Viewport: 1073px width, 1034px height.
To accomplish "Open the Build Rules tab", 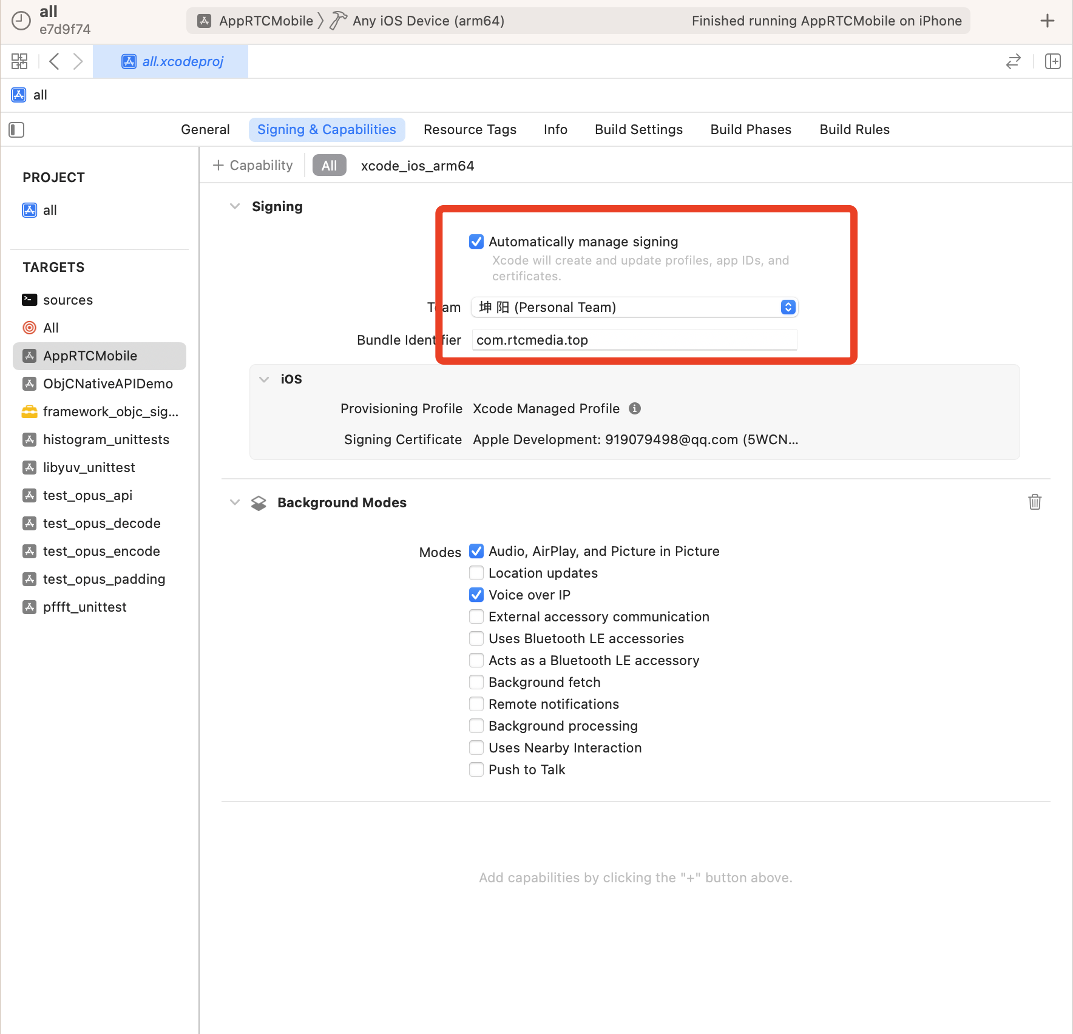I will (x=855, y=129).
